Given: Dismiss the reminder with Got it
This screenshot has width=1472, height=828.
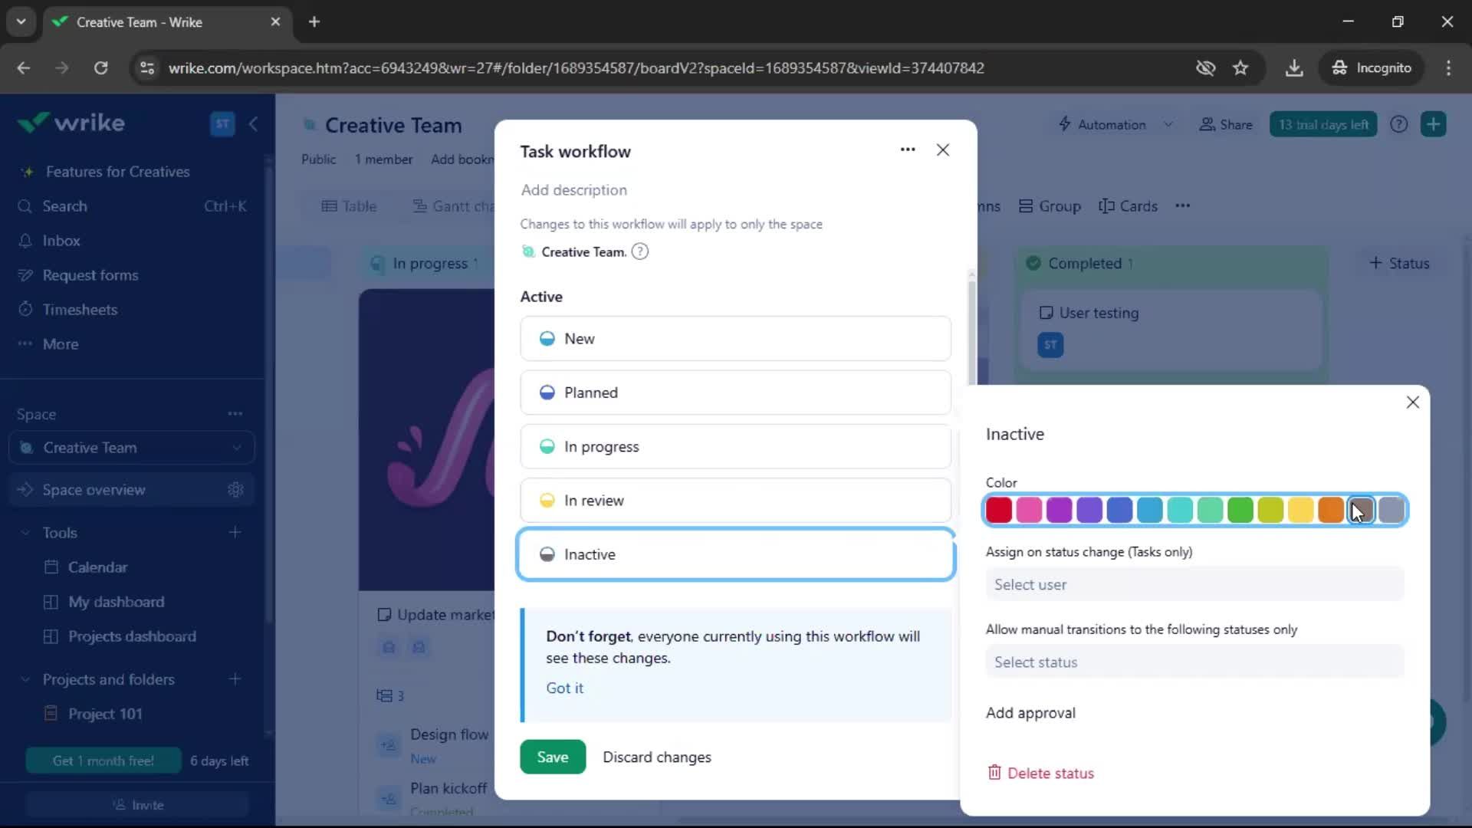Looking at the screenshot, I should tap(564, 688).
